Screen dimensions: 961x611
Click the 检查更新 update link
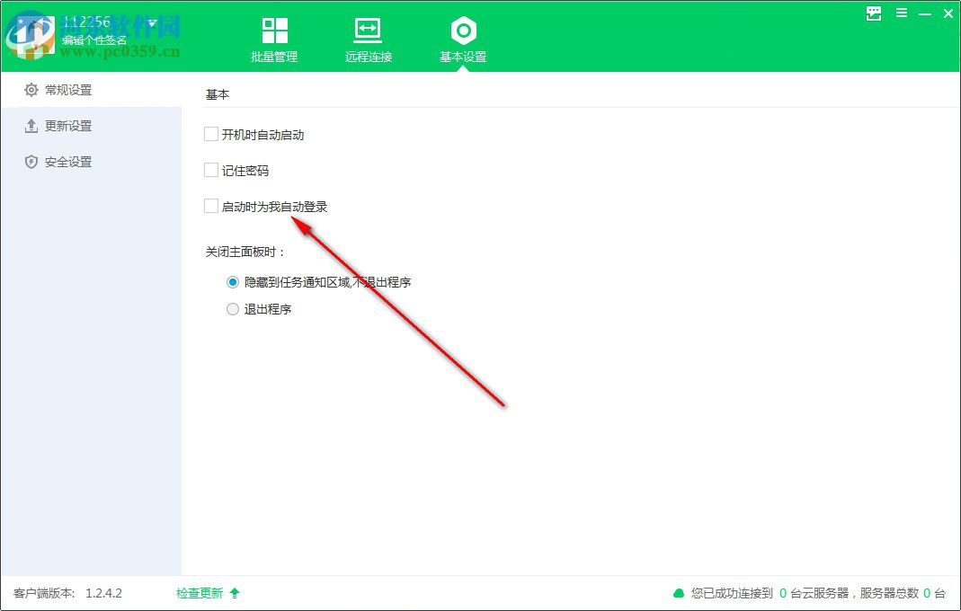point(198,593)
